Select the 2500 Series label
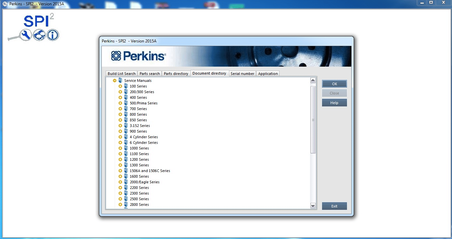This screenshot has width=452, height=239. tap(139, 199)
